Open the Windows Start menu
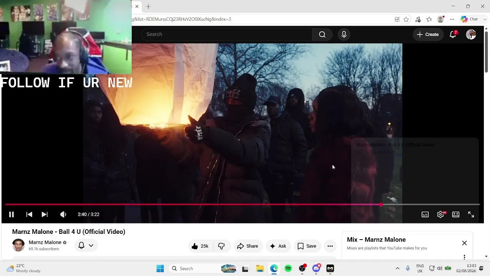Viewport: 490px width, 276px height. (x=160, y=269)
